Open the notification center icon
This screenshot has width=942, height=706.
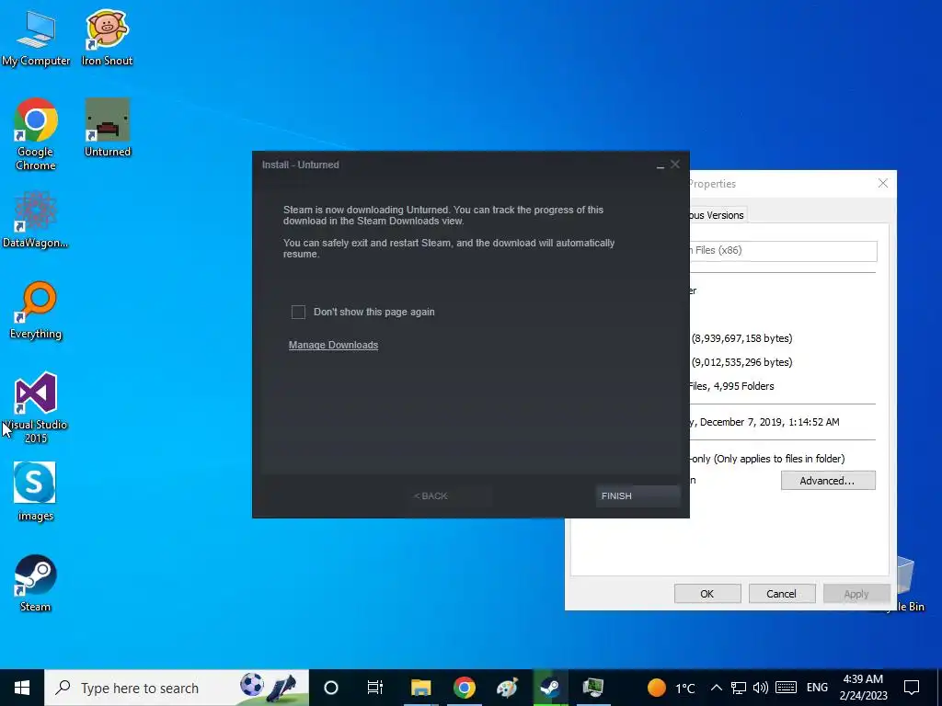(912, 688)
